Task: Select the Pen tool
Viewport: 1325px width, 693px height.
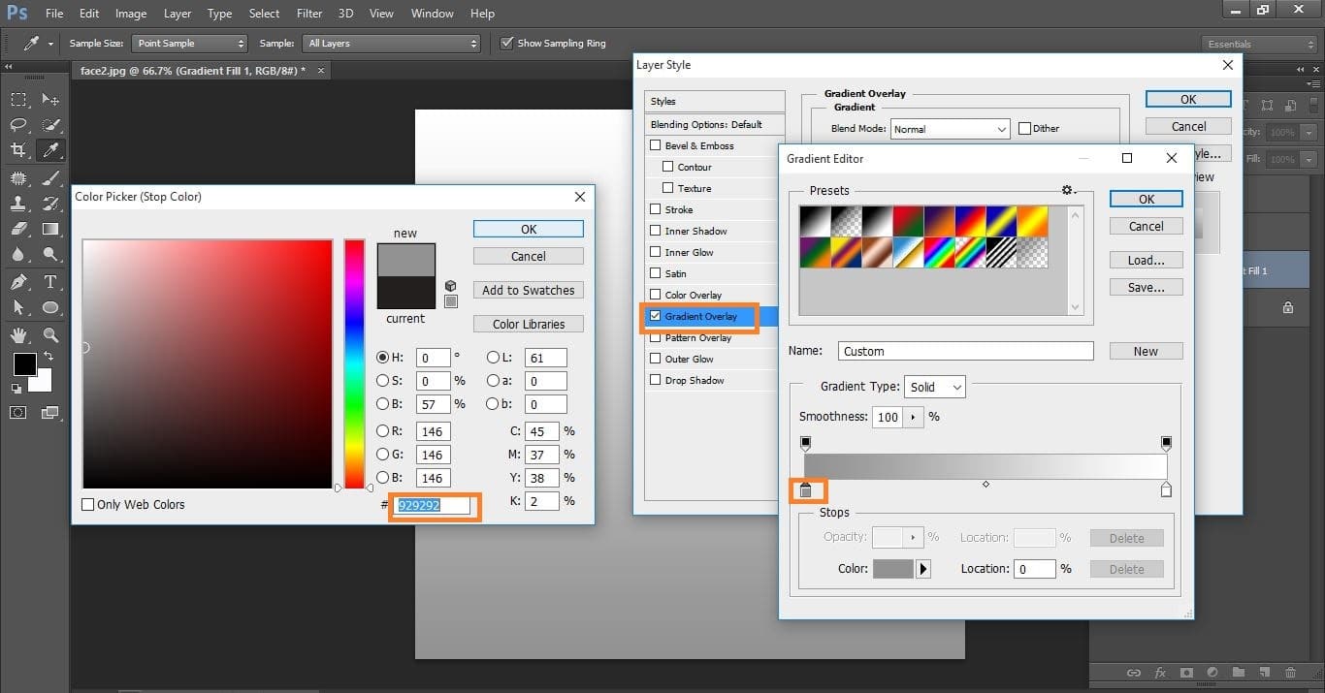Action: click(18, 282)
